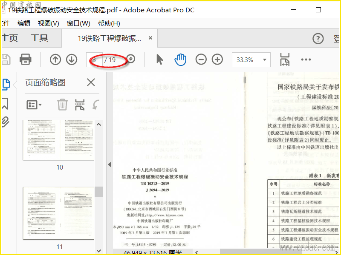The height and width of the screenshot is (255, 341).
Task: Open the more tools ellipsis menu
Action: [x=306, y=59]
